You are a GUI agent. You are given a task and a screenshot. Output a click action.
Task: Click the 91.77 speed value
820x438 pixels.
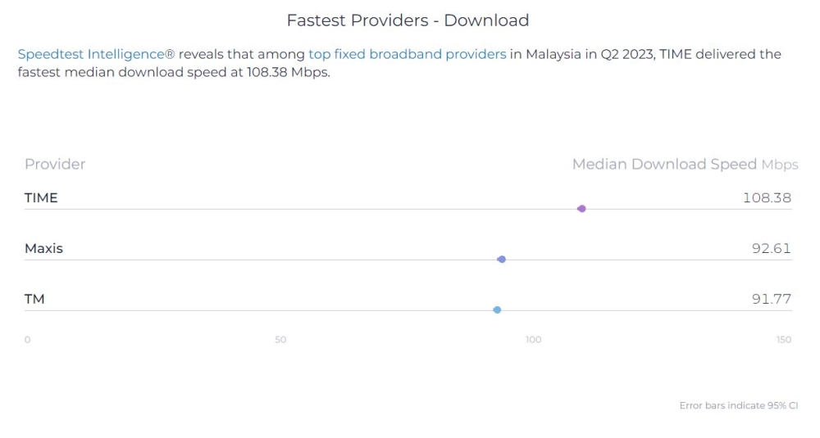(x=771, y=299)
